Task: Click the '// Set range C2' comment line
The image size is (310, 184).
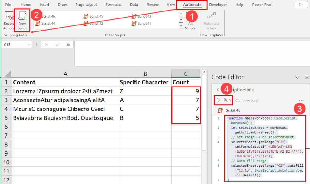Action: [262, 137]
